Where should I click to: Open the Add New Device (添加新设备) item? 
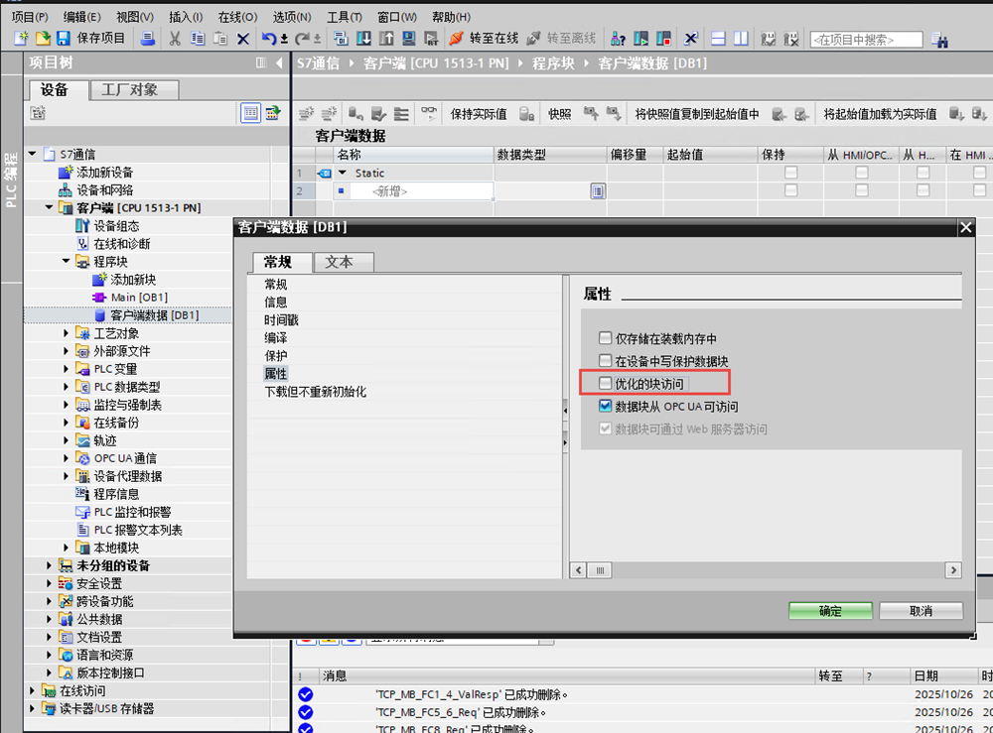click(104, 173)
